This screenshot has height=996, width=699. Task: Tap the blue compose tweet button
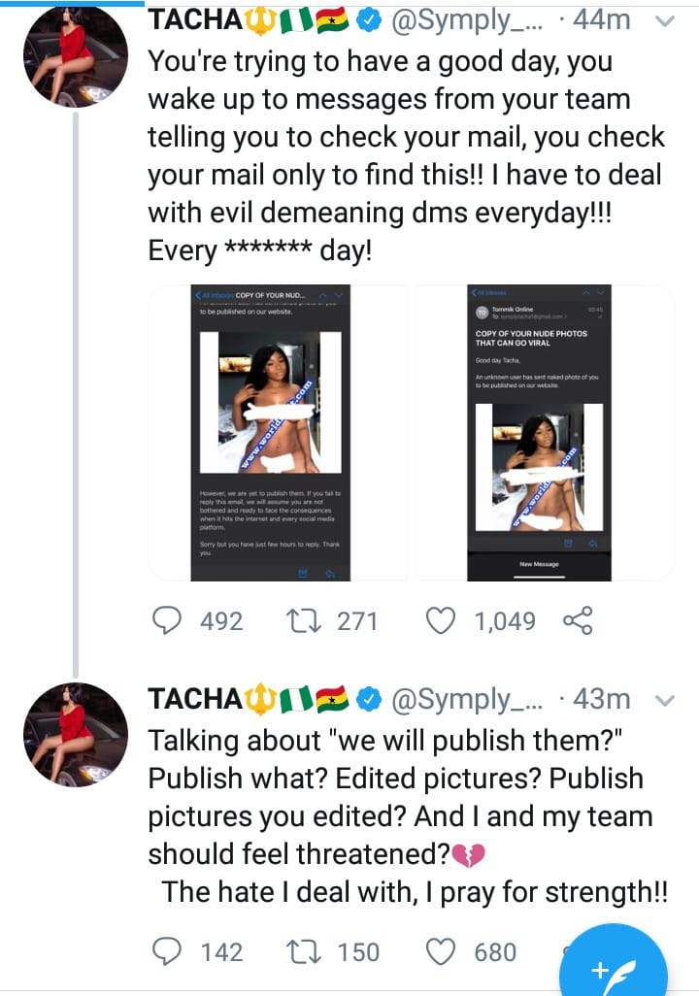point(614,967)
